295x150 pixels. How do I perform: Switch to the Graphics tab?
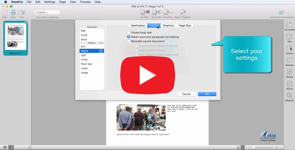tap(169, 25)
